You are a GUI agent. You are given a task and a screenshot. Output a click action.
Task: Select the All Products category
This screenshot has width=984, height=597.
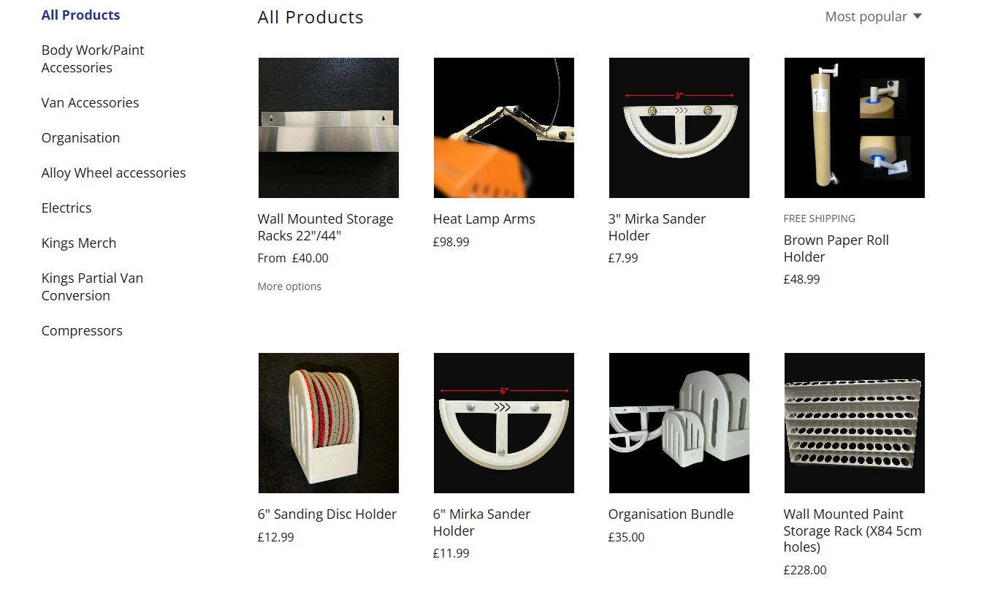(x=81, y=15)
